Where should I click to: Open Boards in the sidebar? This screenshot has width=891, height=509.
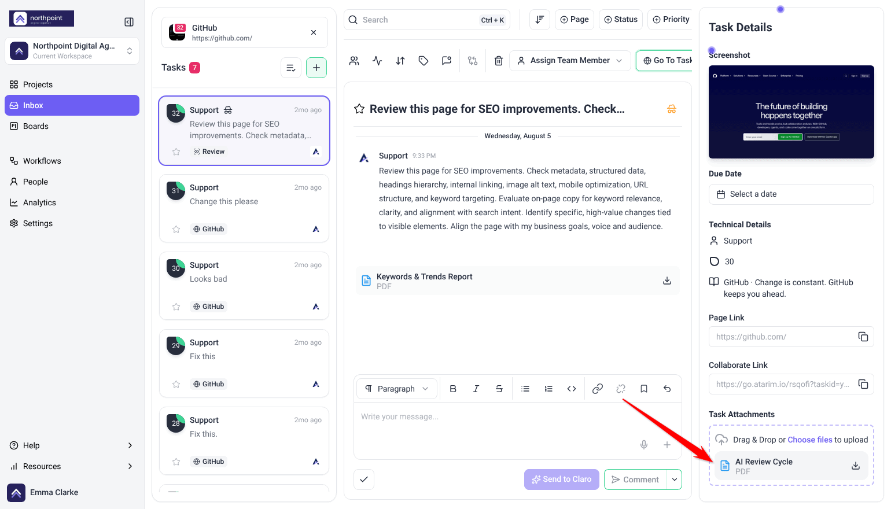pyautogui.click(x=72, y=126)
